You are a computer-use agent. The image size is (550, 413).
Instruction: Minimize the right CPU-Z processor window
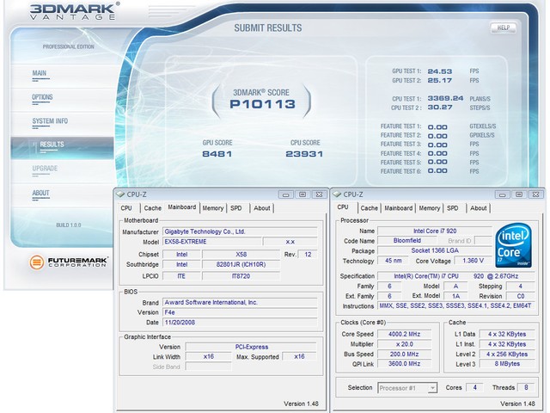point(502,194)
